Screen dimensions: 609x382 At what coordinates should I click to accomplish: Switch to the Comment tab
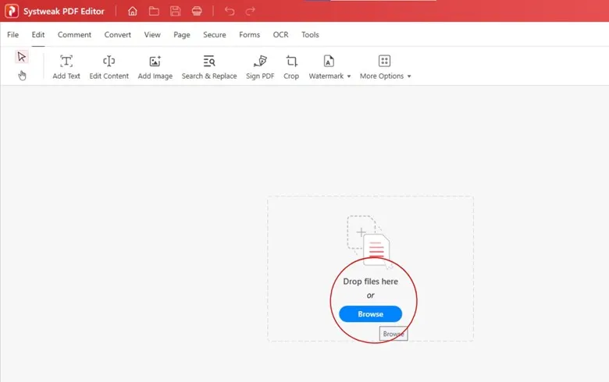[x=74, y=34]
